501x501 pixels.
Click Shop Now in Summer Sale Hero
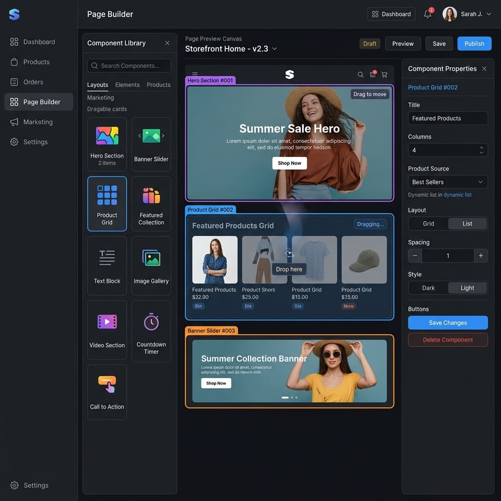coord(290,163)
